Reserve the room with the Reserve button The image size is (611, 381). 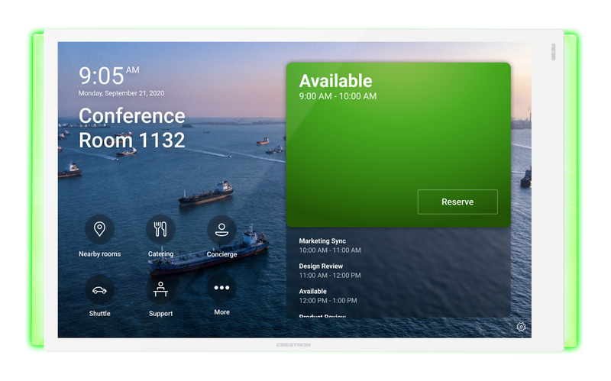coord(457,202)
